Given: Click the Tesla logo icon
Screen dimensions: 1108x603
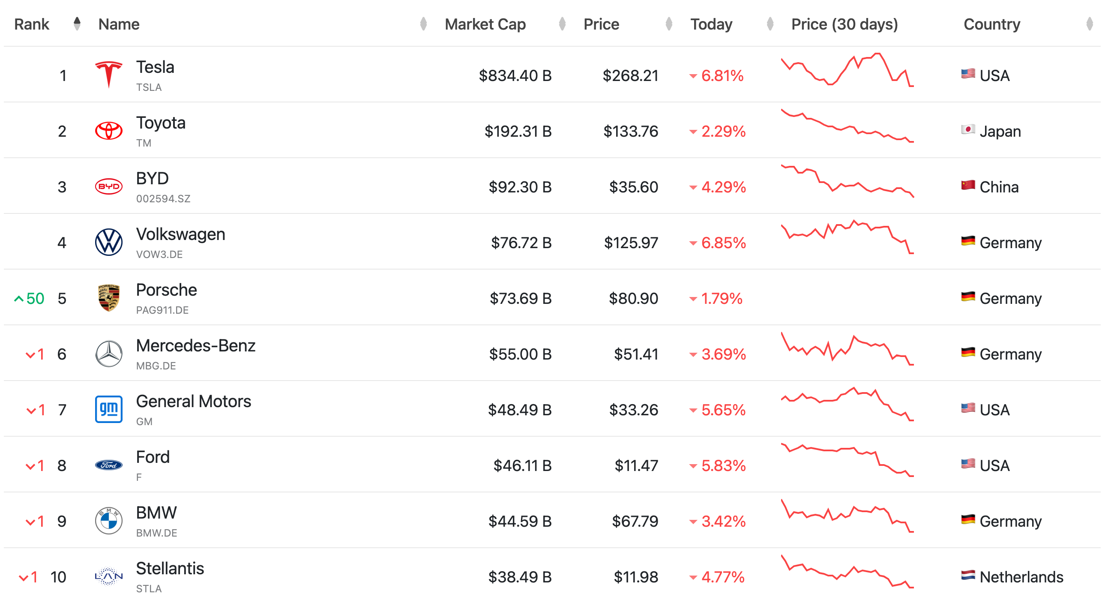Looking at the screenshot, I should pos(108,75).
